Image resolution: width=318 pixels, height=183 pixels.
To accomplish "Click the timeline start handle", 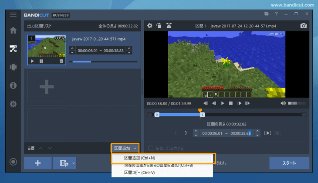I will 157,115.
